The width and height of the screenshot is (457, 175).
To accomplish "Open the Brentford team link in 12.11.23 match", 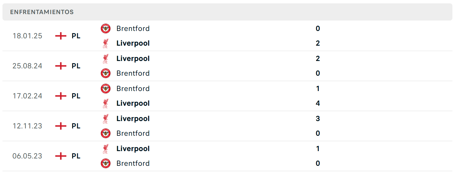I will 133,133.
